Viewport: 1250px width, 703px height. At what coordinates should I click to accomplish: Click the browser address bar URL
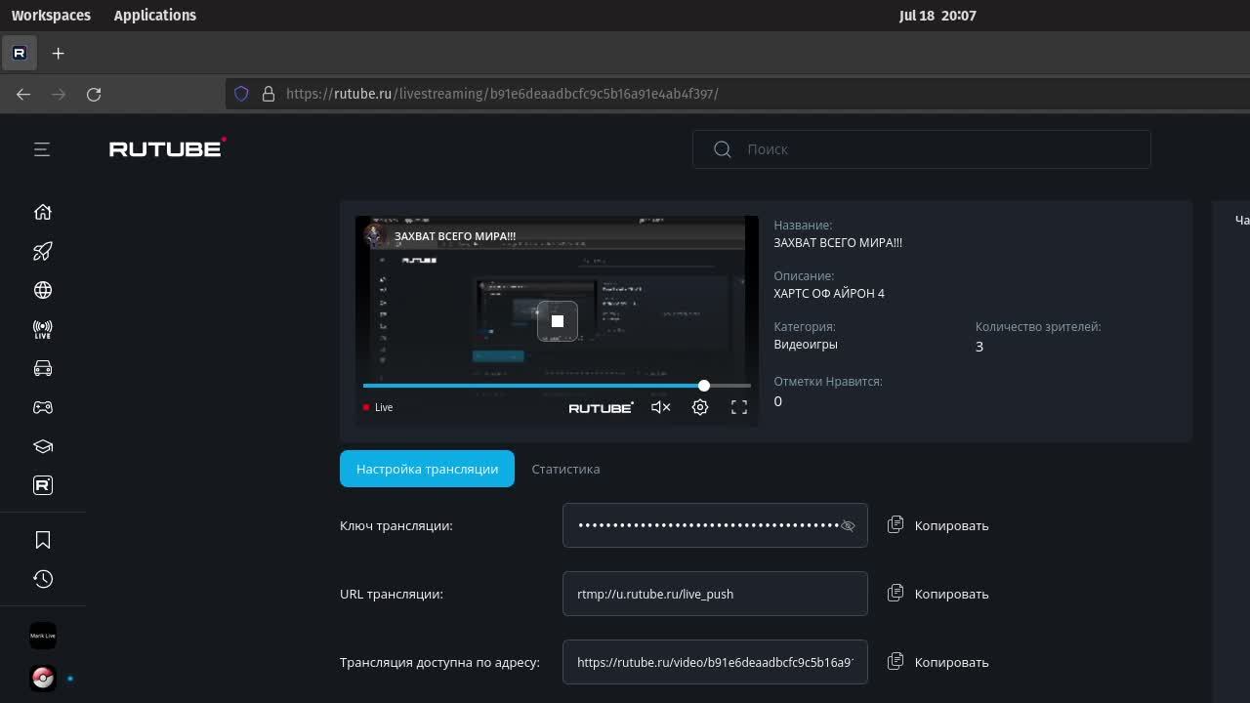click(x=502, y=94)
